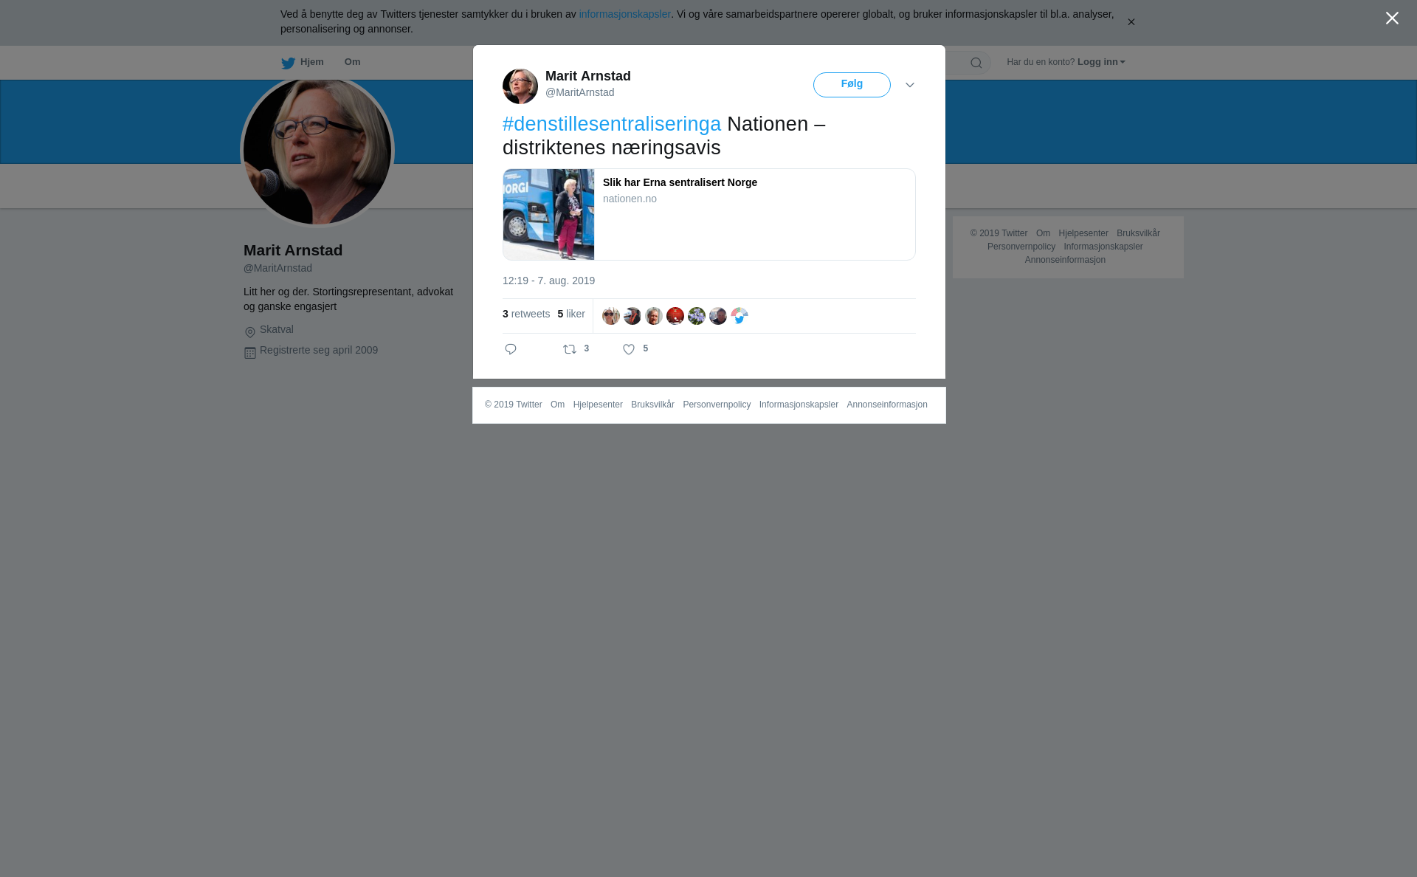Expand the tweet options chevron beside Følg
The width and height of the screenshot is (1417, 877).
(910, 86)
